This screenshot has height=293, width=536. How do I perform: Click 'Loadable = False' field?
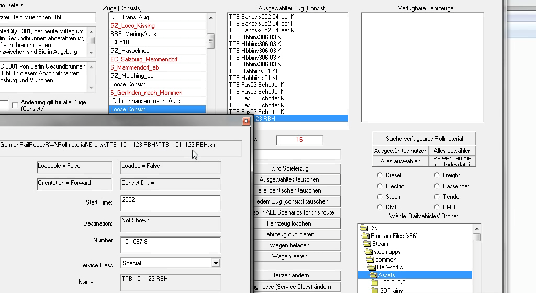[74, 167]
